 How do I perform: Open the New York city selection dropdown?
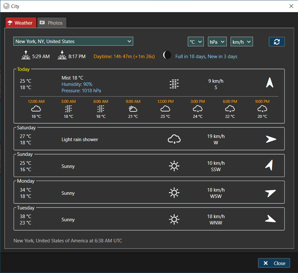73,42
